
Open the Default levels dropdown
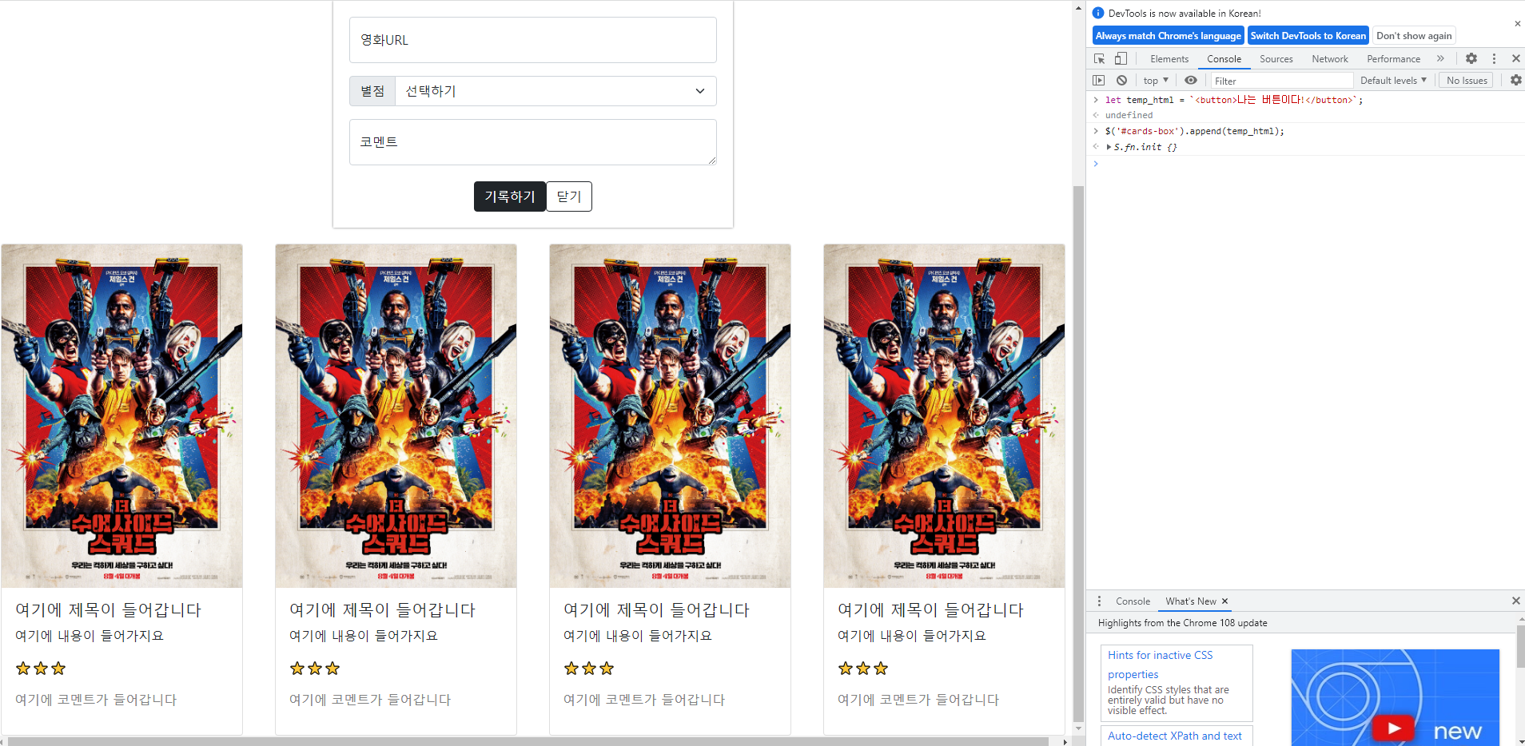1393,80
